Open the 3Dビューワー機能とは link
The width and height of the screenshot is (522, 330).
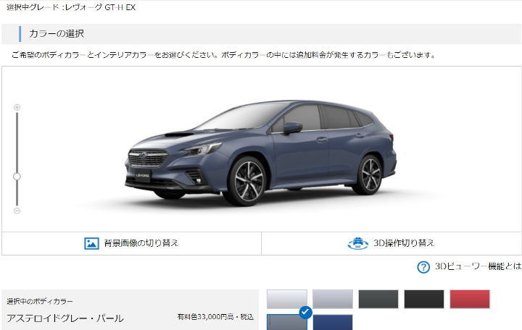coord(478,266)
